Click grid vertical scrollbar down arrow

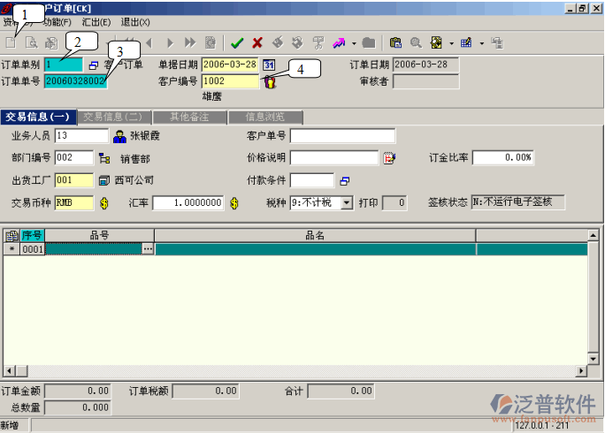click(x=593, y=359)
